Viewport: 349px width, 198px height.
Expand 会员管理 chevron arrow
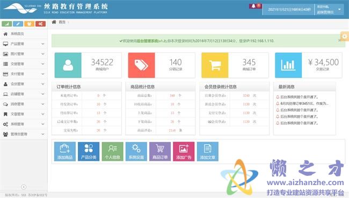(x=43, y=84)
